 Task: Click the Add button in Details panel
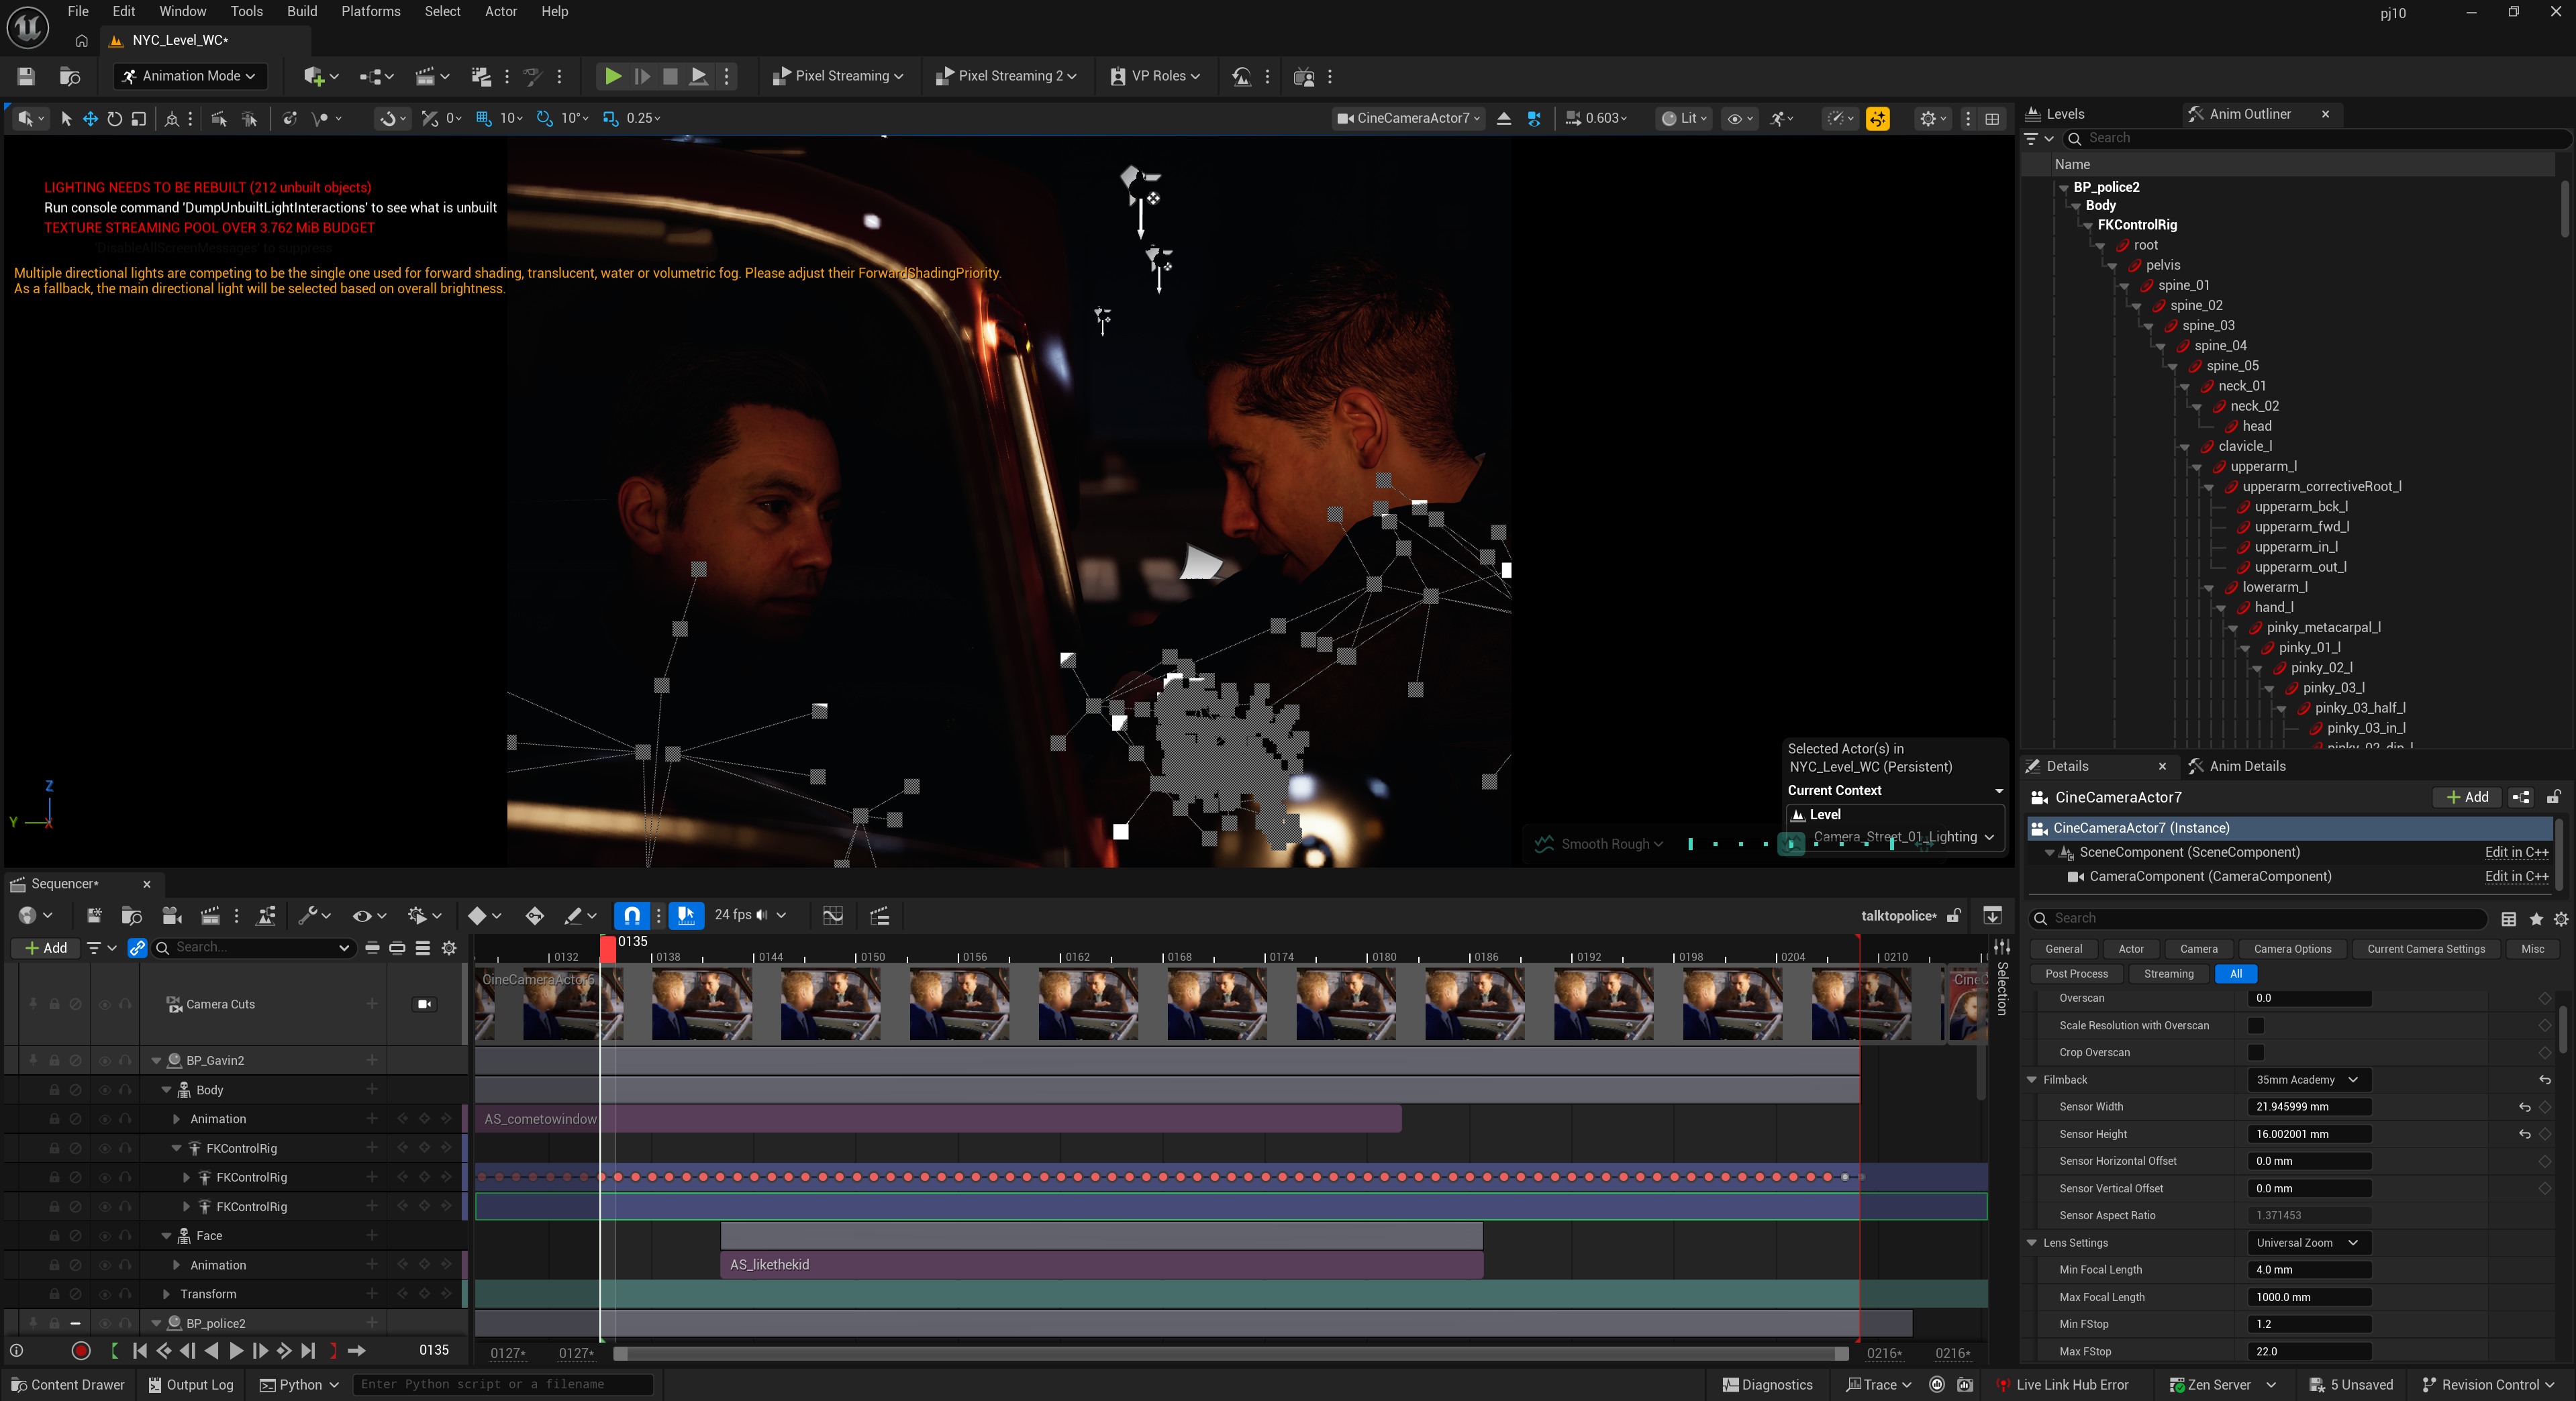[2467, 797]
